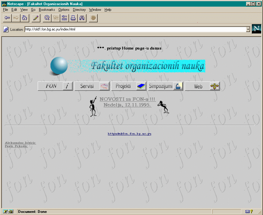Image resolution: width=263 pixels, height=215 pixels.
Task: Minimize the Netscape window
Action: [x=249, y=4]
